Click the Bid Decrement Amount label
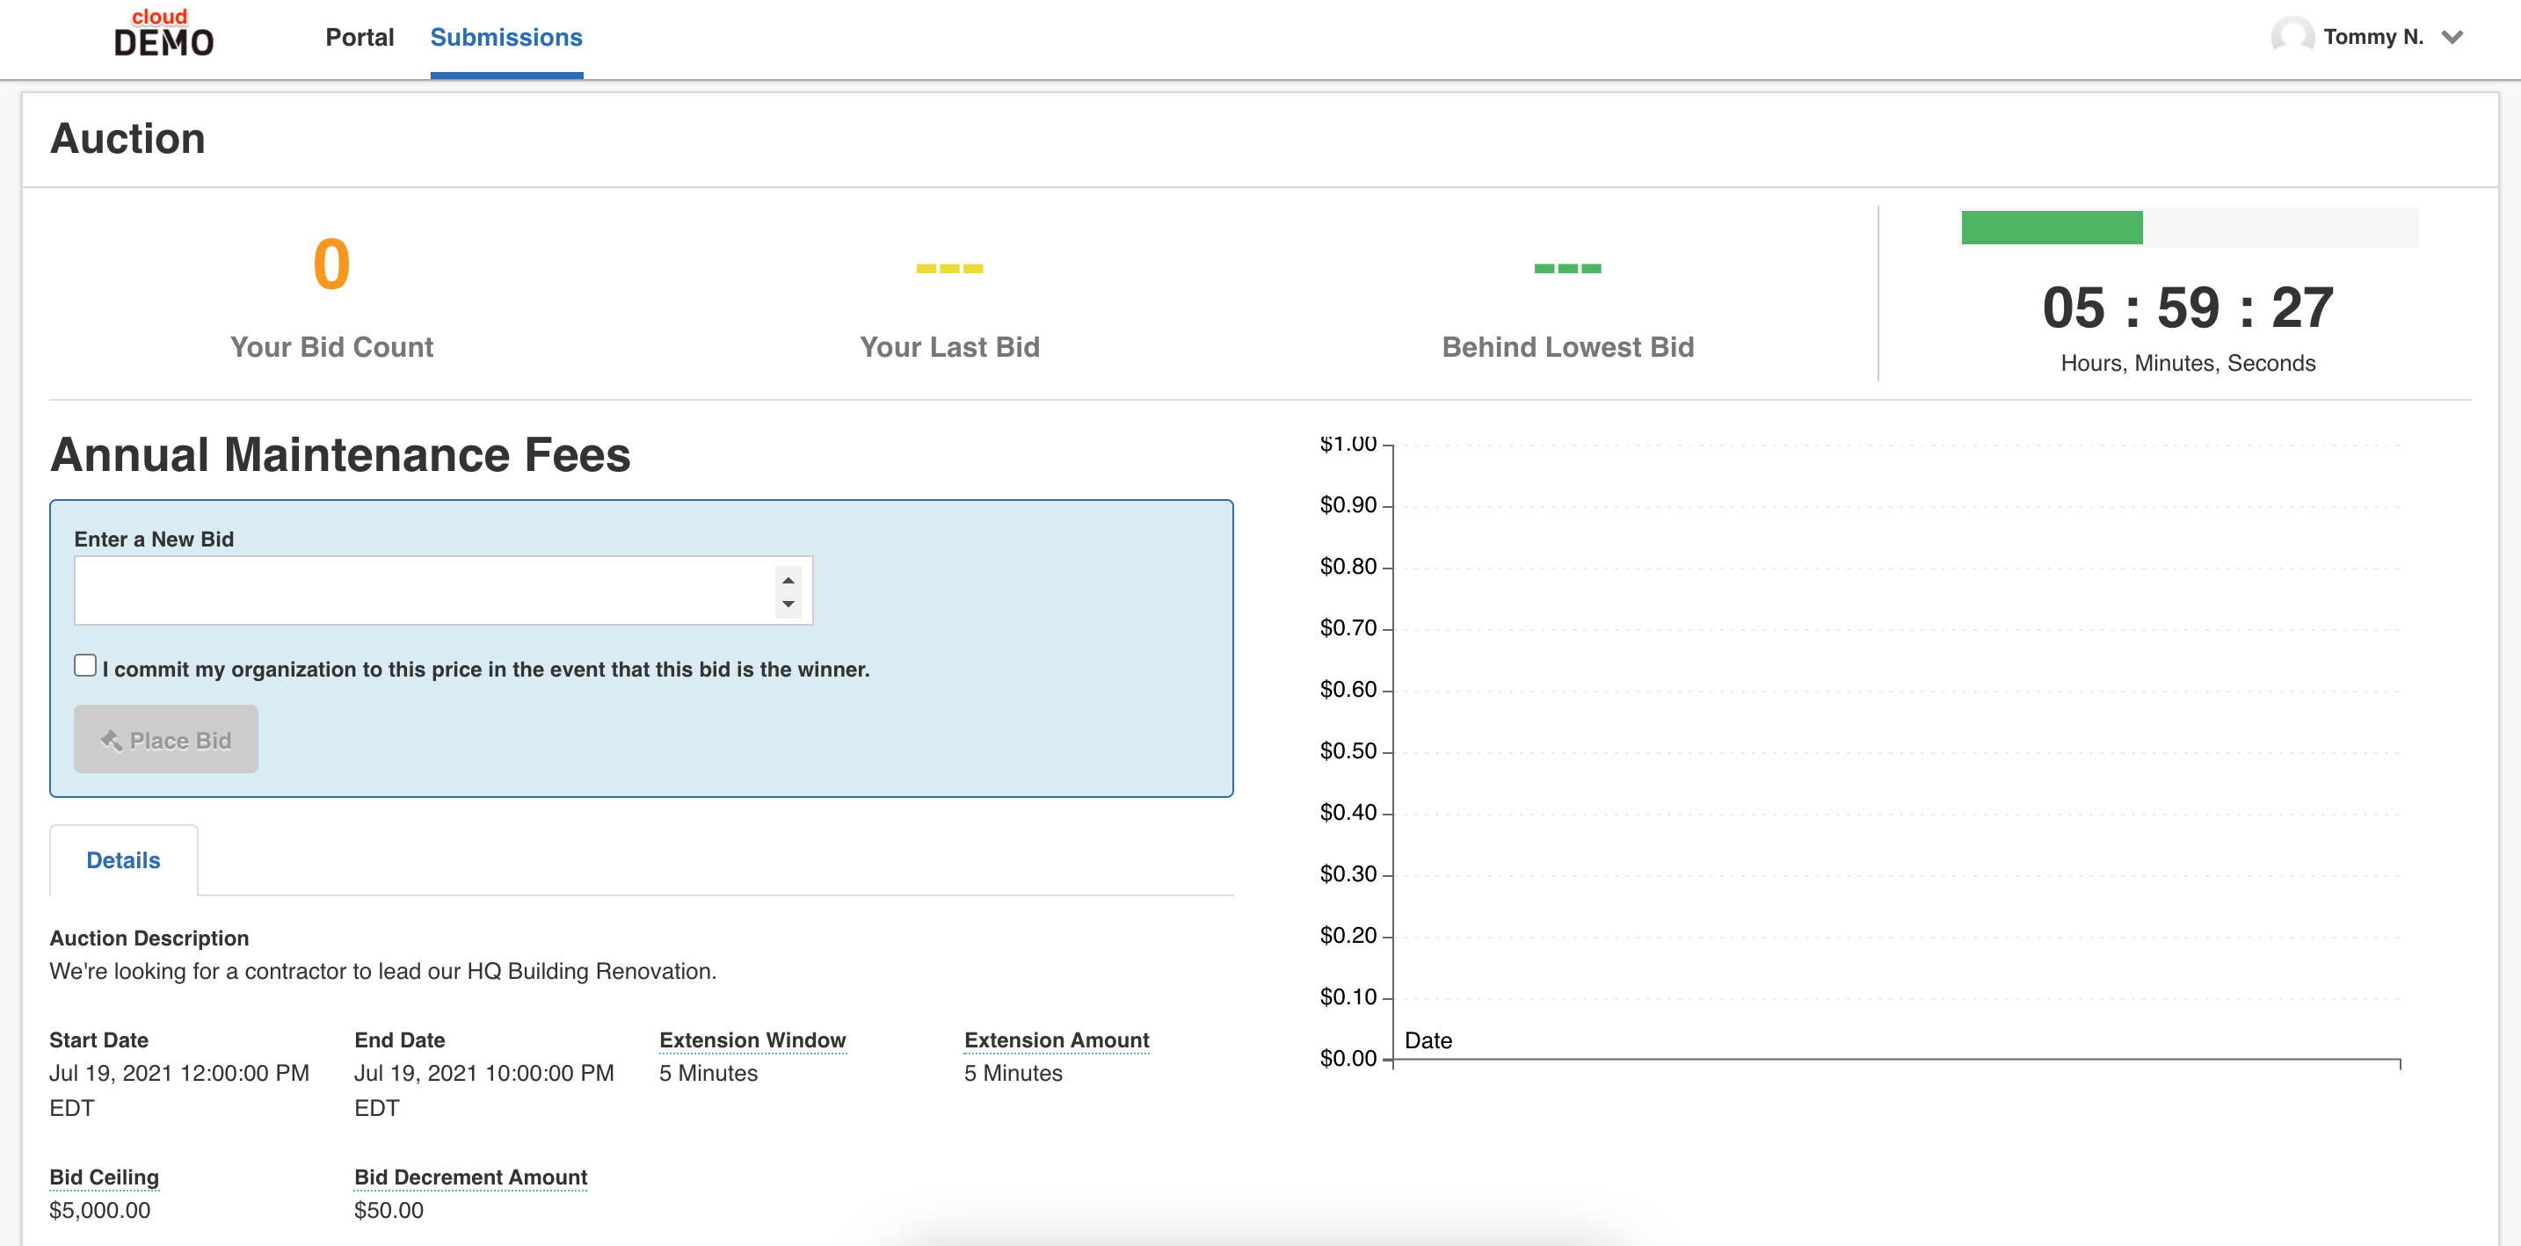 (x=471, y=1177)
